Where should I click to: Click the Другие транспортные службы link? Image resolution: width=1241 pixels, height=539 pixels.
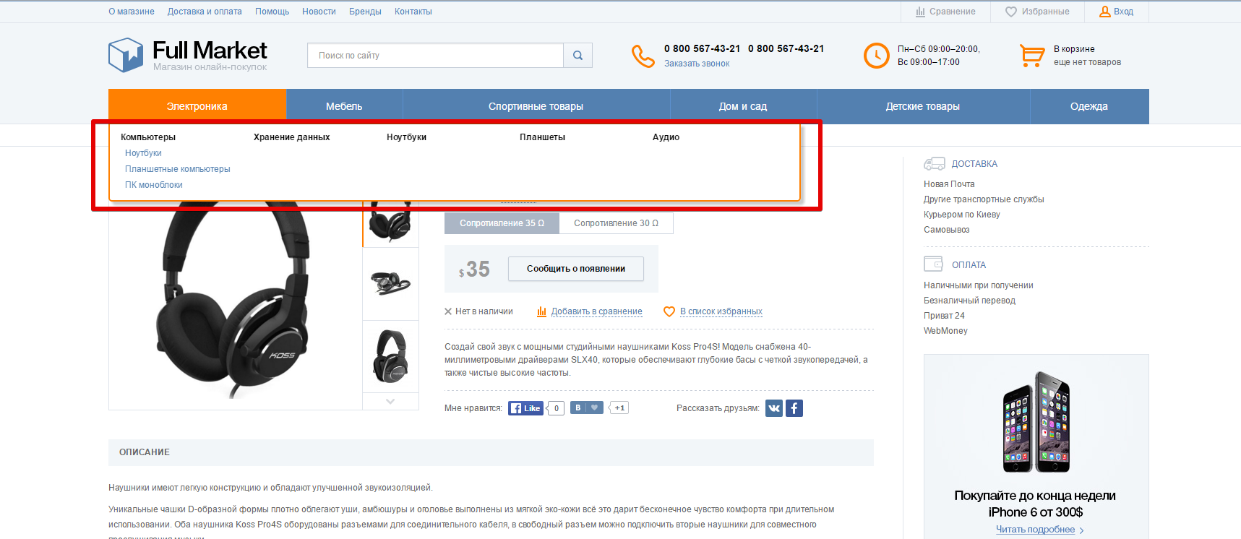(x=984, y=199)
